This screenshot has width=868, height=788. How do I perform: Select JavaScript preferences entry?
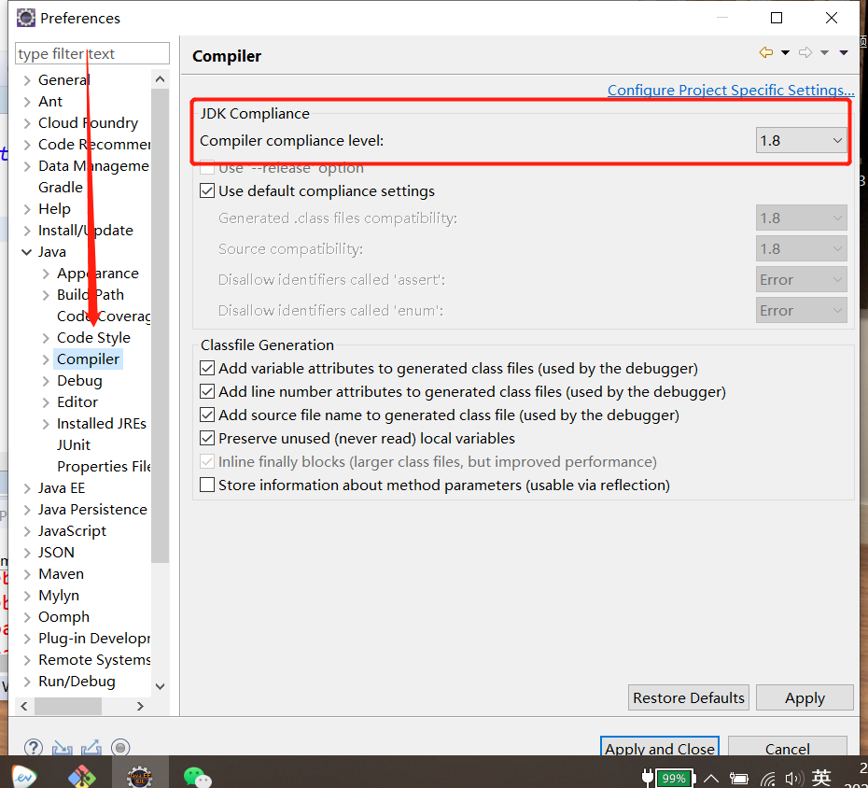coord(72,531)
